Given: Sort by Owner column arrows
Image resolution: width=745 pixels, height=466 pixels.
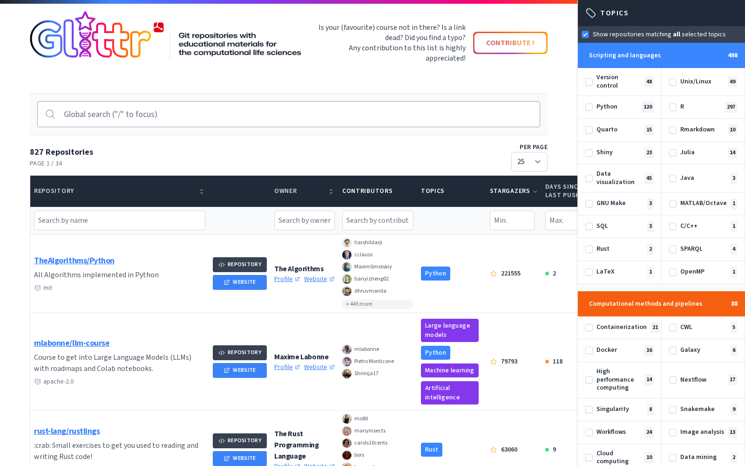Looking at the screenshot, I should 331,192.
